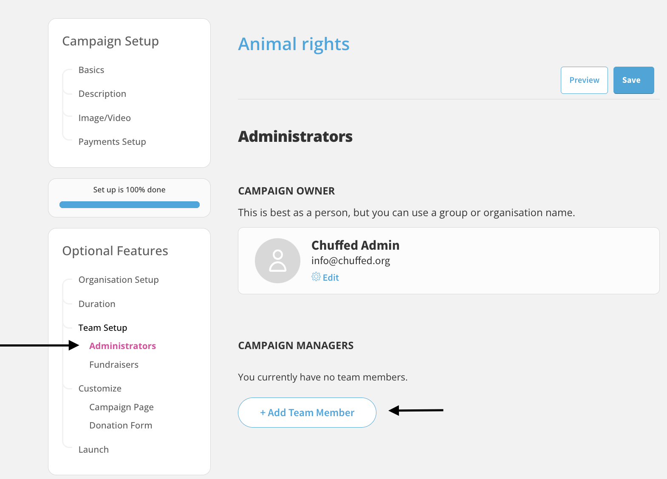This screenshot has width=667, height=479.
Task: Click the Preview button
Action: click(584, 80)
